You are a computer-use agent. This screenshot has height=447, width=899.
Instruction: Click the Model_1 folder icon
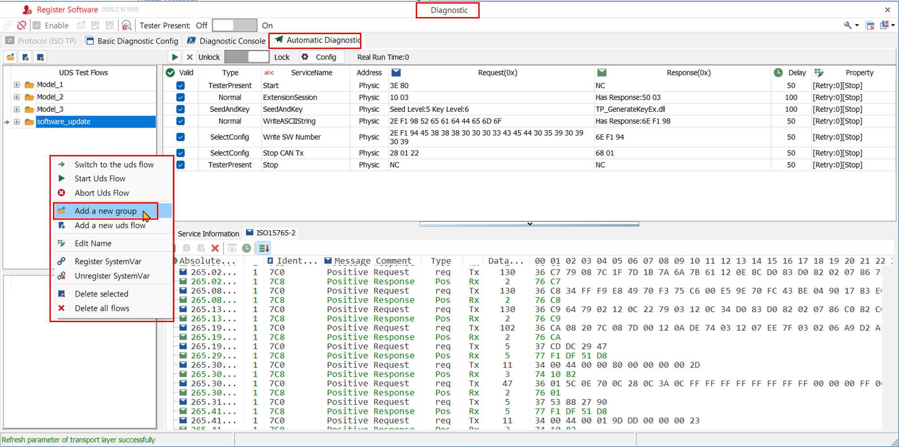[x=30, y=85]
